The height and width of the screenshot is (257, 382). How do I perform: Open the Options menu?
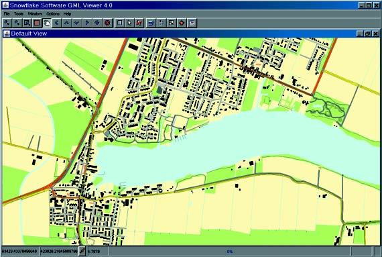click(53, 14)
